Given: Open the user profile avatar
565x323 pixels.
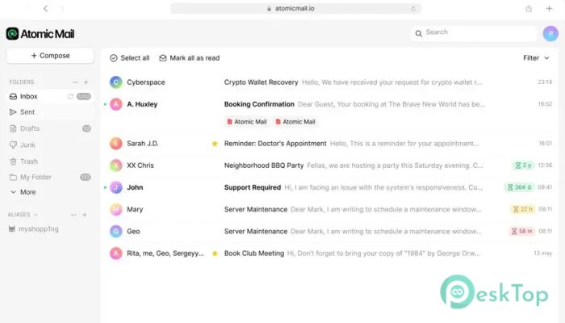Looking at the screenshot, I should point(550,34).
